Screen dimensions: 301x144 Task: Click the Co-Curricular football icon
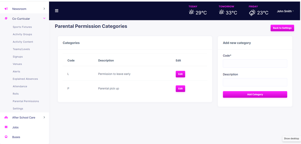click(6, 19)
